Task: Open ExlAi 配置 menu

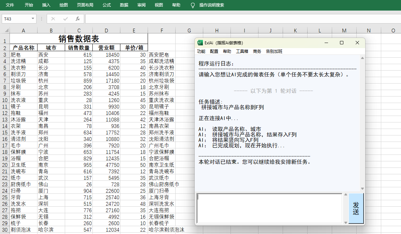Action: click(214, 52)
